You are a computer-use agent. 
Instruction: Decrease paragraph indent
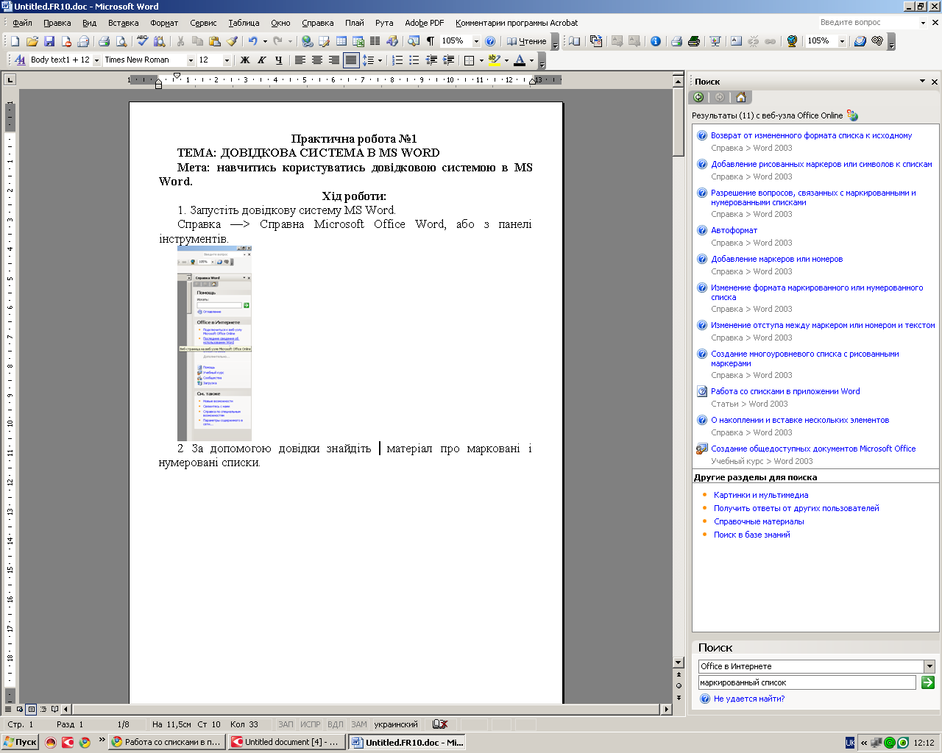[431, 60]
